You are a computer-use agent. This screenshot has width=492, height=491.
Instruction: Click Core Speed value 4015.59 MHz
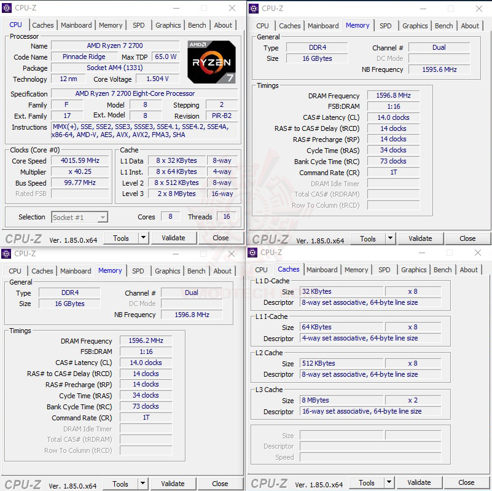pos(80,160)
